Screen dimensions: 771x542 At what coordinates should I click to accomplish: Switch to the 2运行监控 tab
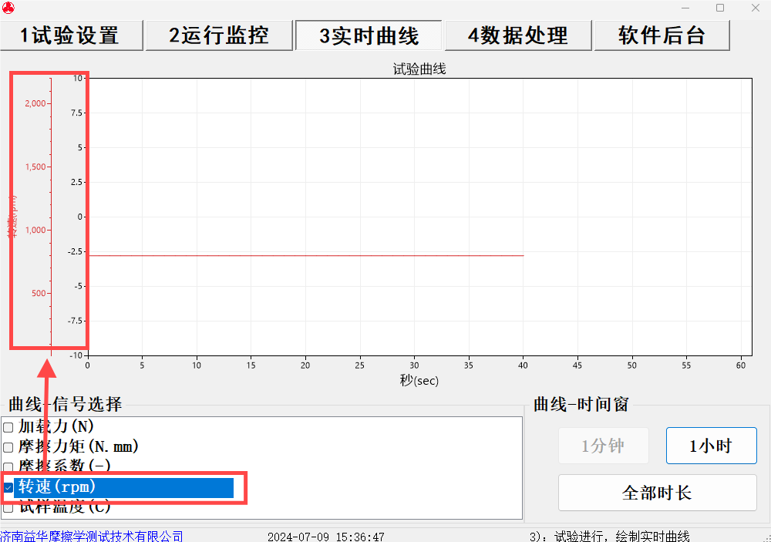point(219,35)
